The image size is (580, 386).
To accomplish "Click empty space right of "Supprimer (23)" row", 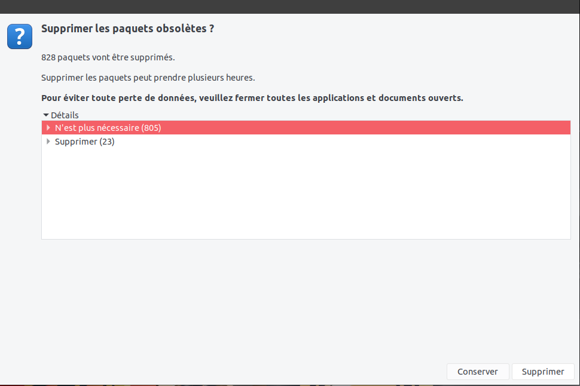I will [359, 142].
